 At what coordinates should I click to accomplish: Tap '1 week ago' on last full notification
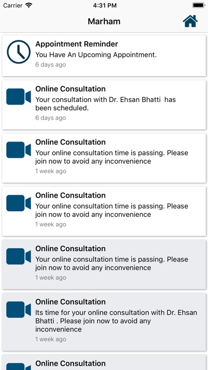point(51,339)
